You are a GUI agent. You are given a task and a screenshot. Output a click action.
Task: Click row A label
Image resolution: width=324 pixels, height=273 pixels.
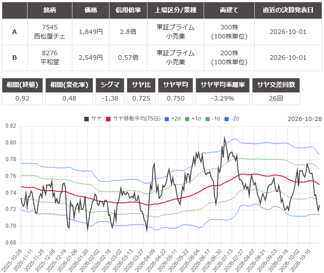(14, 32)
